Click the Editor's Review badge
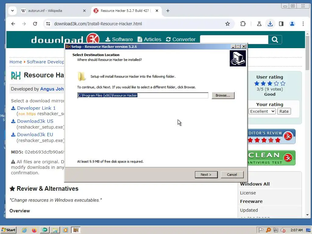The width and height of the screenshot is (312, 234). tap(271, 136)
